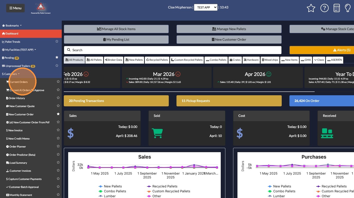Switch to Custom Recycled Pallets tab
The image size is (354, 198).
coord(187,60)
